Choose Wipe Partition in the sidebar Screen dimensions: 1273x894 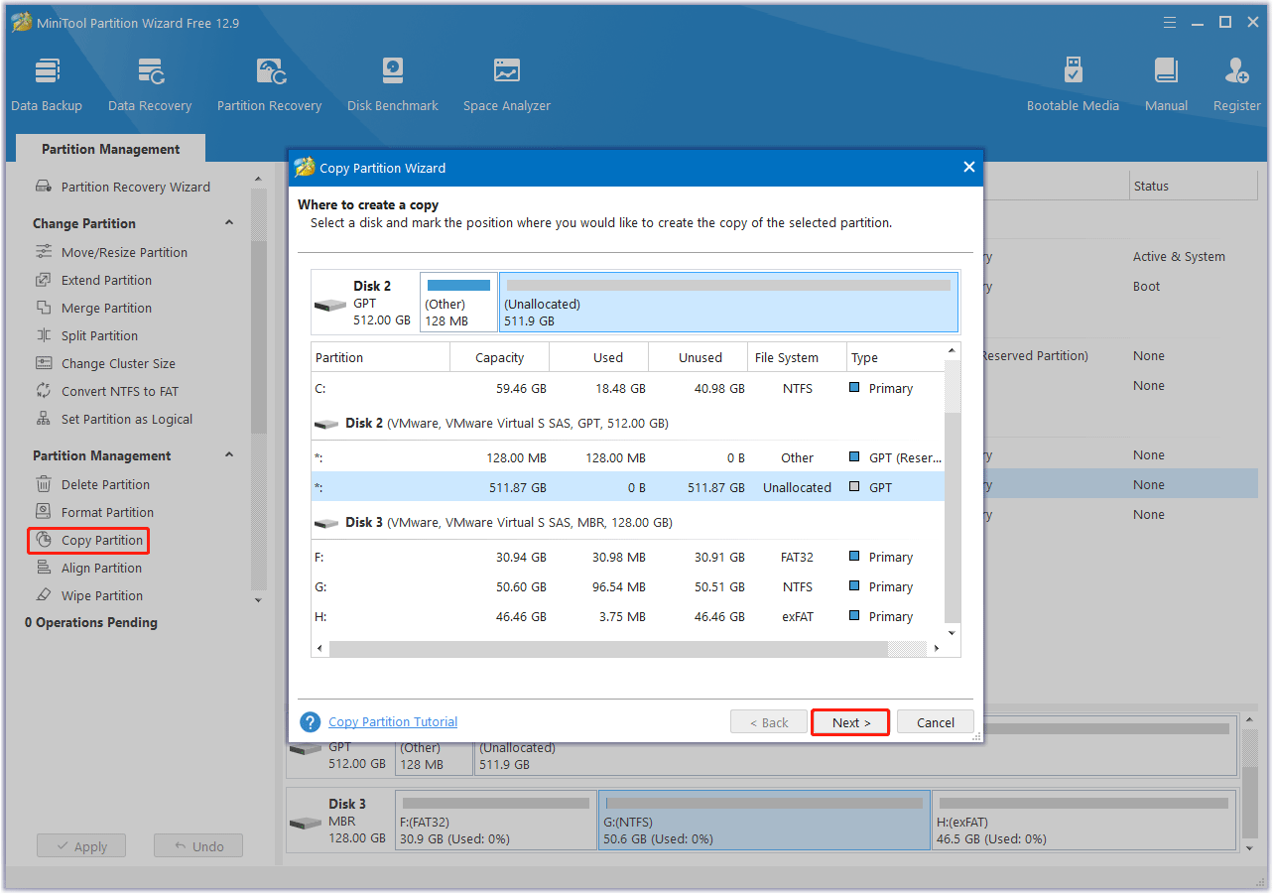tap(101, 595)
